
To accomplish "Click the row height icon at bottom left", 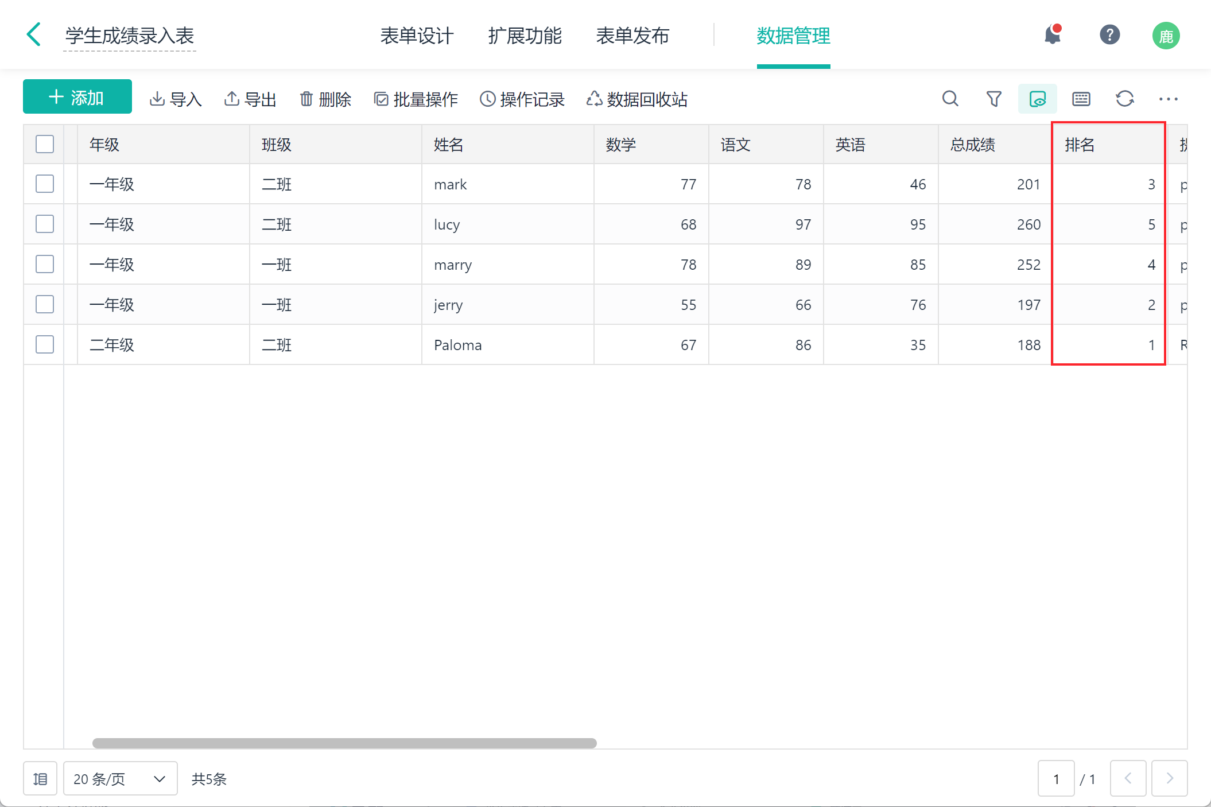I will pos(40,779).
